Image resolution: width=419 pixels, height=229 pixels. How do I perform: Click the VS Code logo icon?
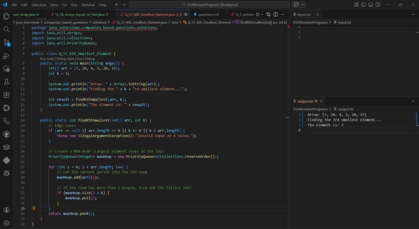click(x=5, y=5)
